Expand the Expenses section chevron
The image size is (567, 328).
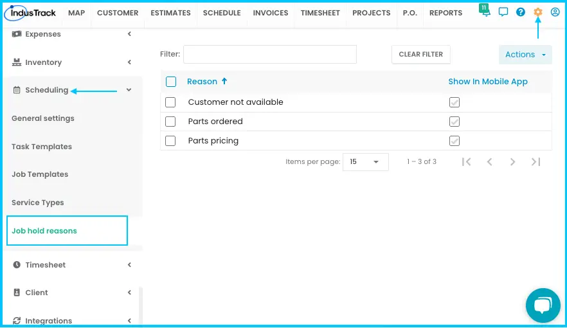(129, 34)
